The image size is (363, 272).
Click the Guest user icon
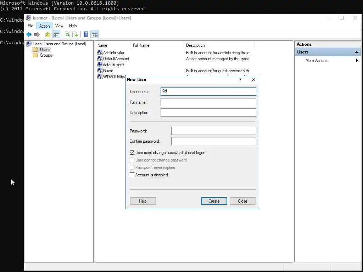tap(100, 71)
